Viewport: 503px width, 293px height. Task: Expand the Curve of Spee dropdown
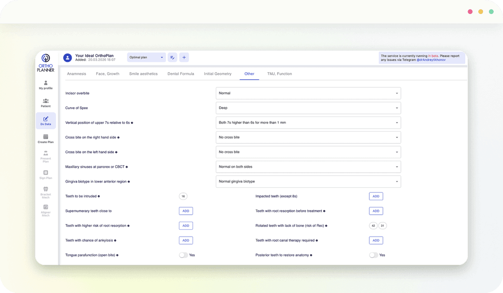point(308,108)
